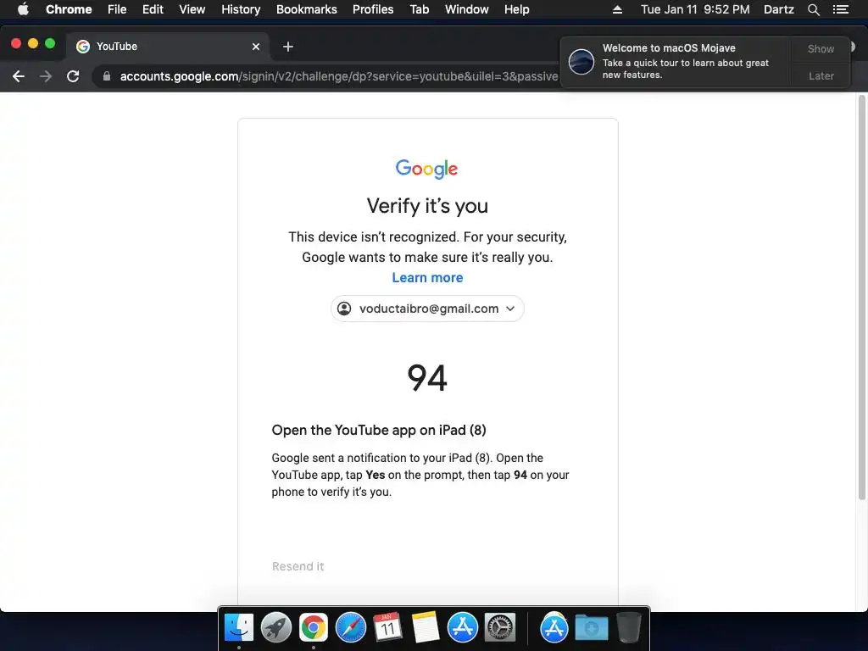Viewport: 868px width, 651px height.
Task: Open the Applications stack in Dock
Action: (x=554, y=628)
